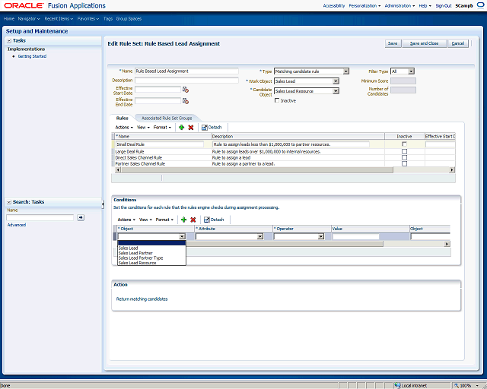Click Save and Close
This screenshot has height=389, width=487.
point(425,43)
